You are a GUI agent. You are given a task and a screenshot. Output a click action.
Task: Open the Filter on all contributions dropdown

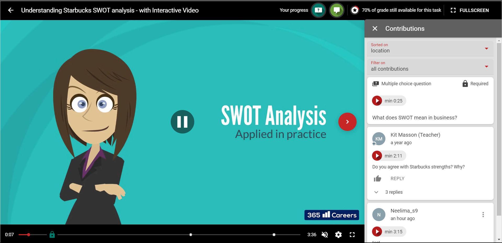pyautogui.click(x=430, y=66)
